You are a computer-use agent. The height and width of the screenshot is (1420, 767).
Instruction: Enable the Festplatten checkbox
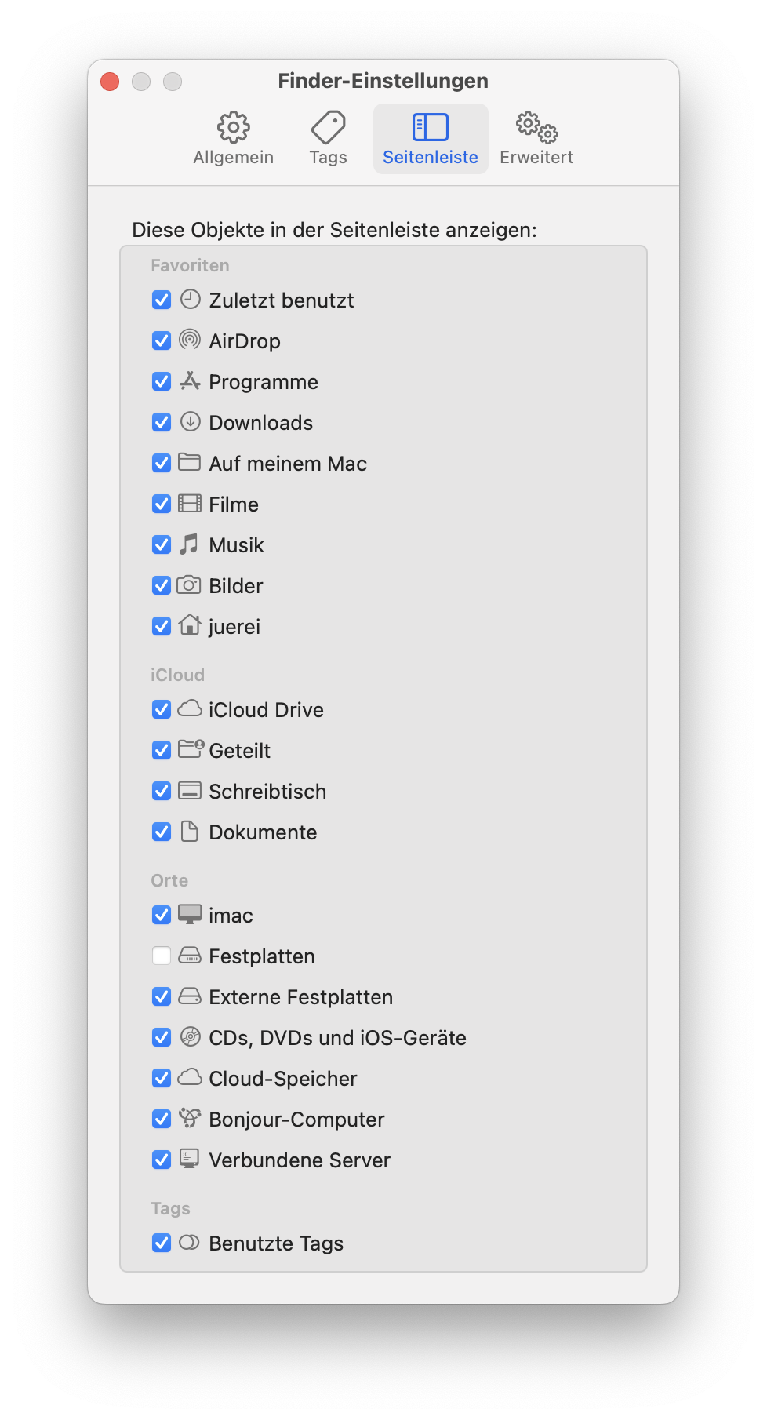162,956
